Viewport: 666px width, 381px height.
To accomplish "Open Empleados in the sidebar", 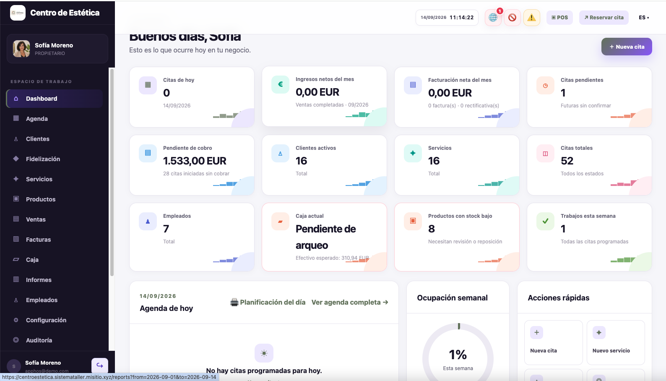I will point(55,300).
